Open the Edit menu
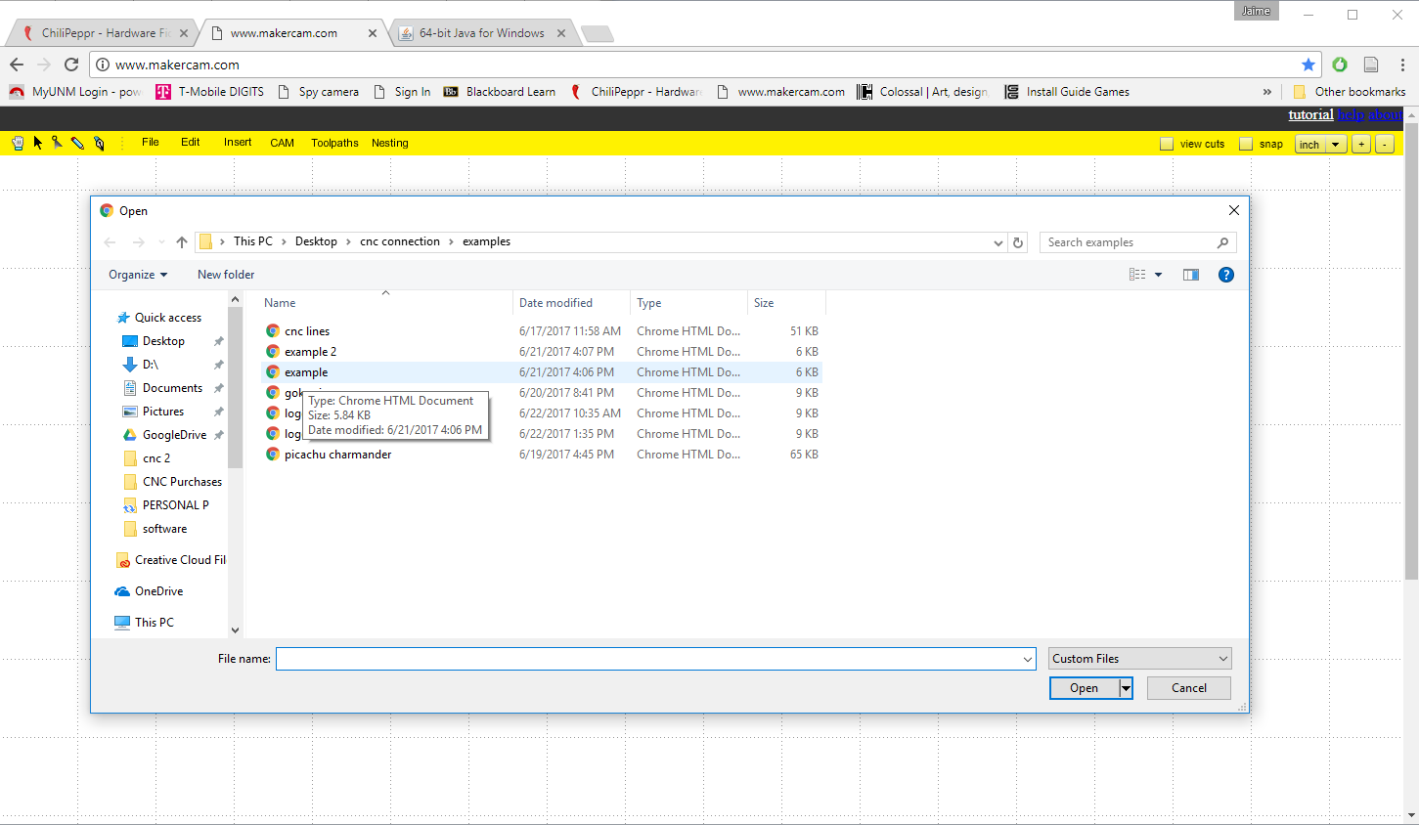1419x825 pixels. click(191, 143)
